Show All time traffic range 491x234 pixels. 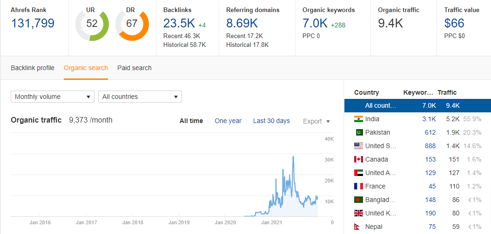click(x=191, y=121)
